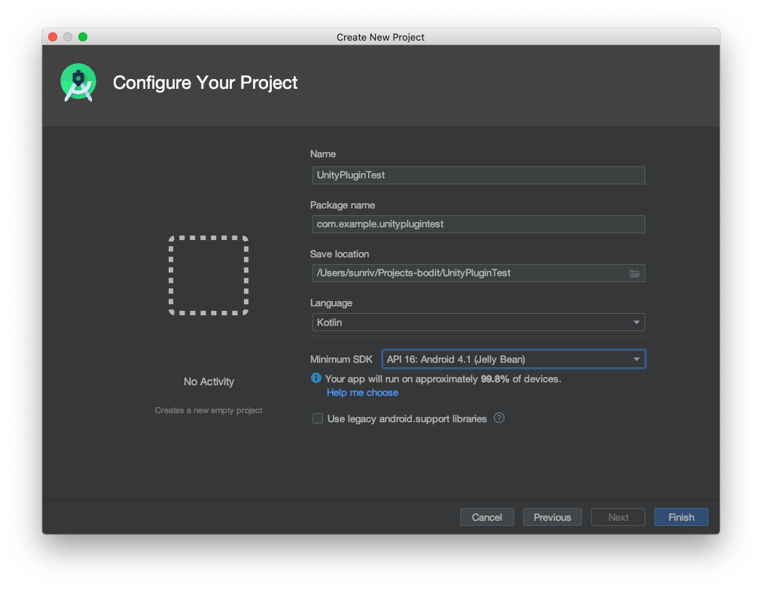The image size is (762, 590).
Task: Click the Name field containing UnityPluginTest
Action: point(477,175)
